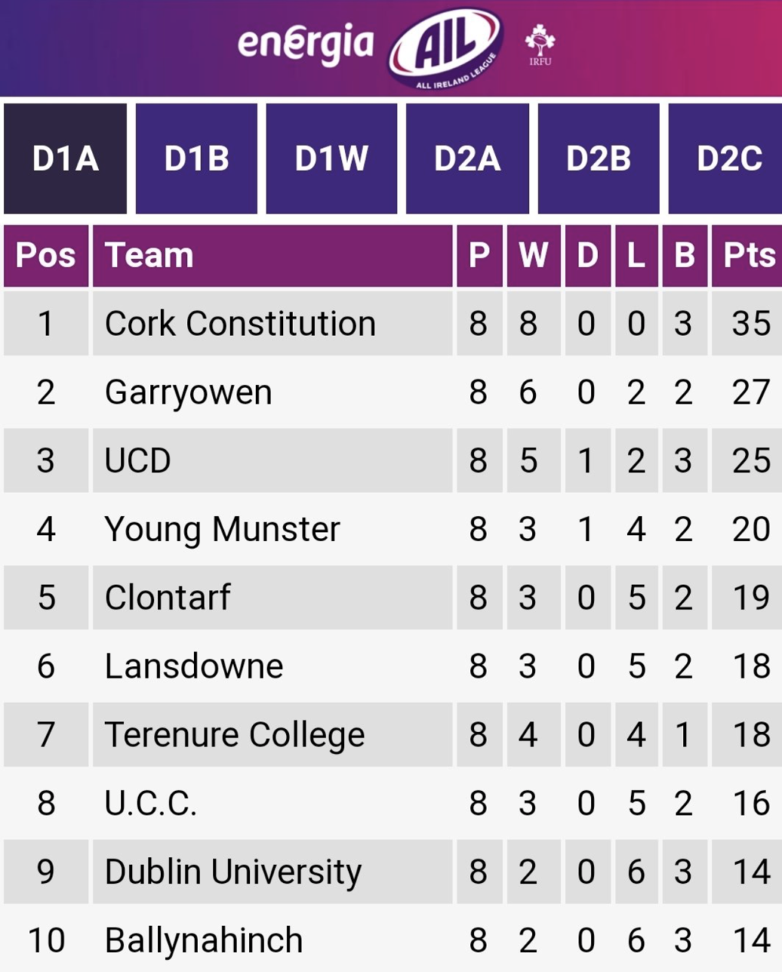Select the D1A division tab
Screen dimensions: 782x972
point(65,159)
